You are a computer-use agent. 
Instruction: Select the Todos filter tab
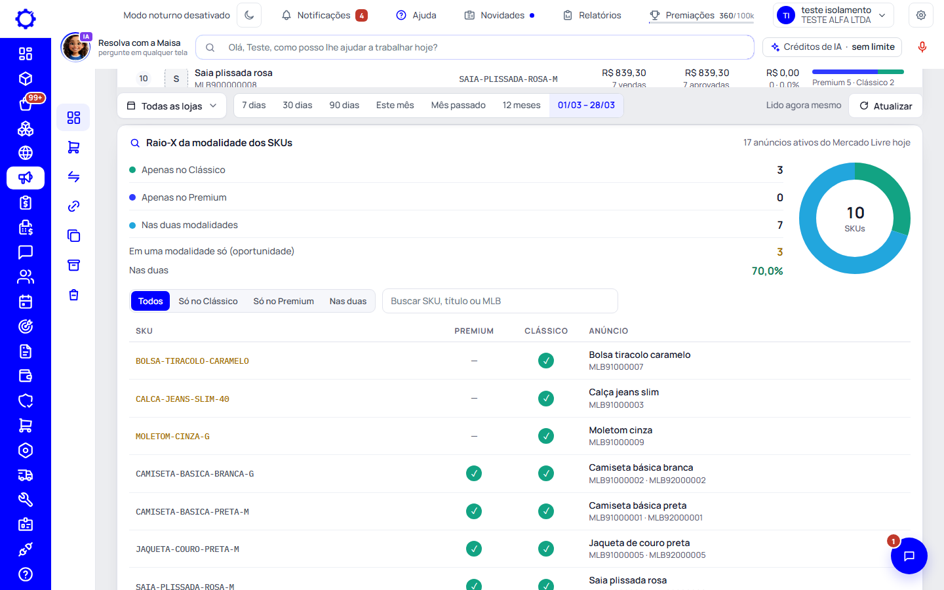[x=151, y=302]
